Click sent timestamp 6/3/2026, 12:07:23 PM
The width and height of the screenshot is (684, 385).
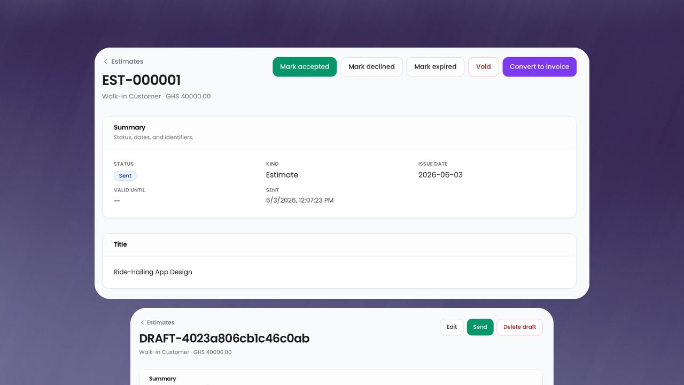point(300,201)
